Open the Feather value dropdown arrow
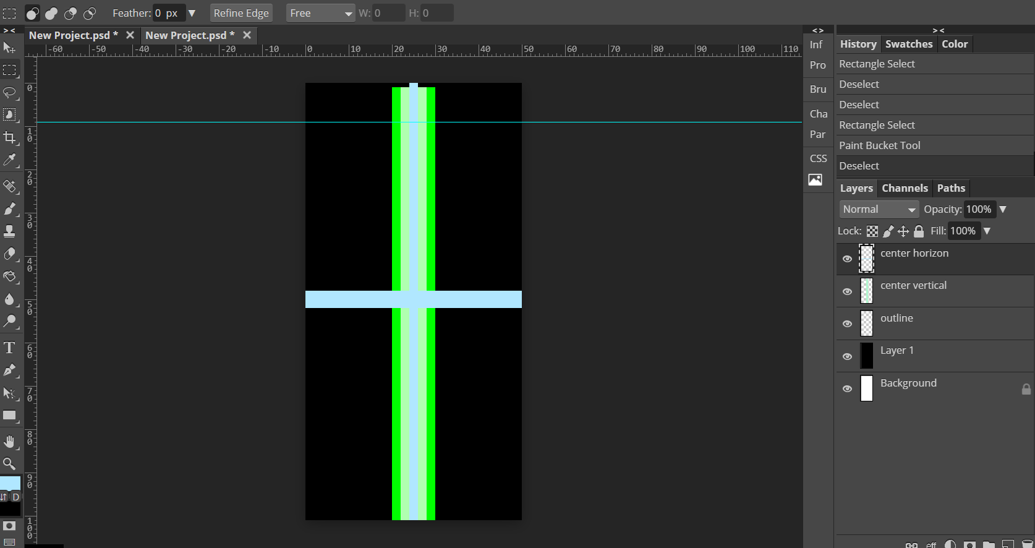This screenshot has width=1035, height=548. pyautogui.click(x=192, y=13)
